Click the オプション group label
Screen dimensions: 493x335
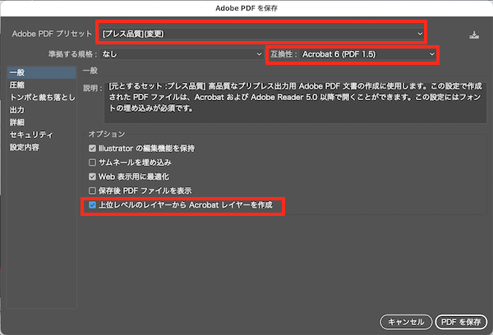tap(107, 134)
